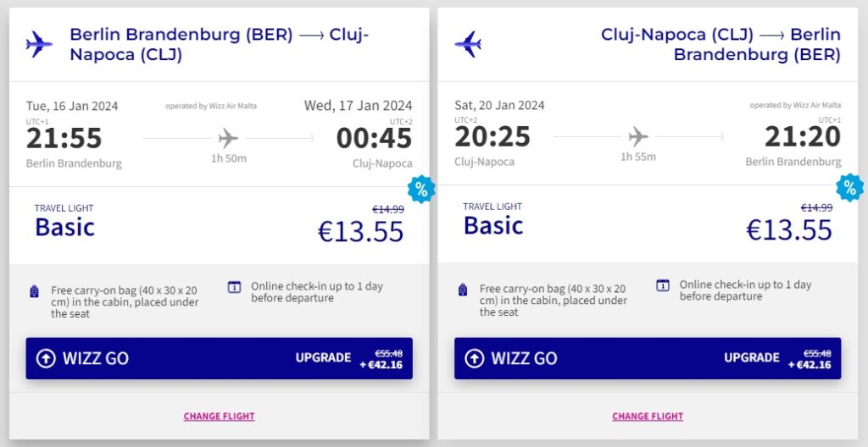868x447 pixels.
Task: Click the gray plane icon between 21:55 and 00:45
Action: click(x=228, y=138)
